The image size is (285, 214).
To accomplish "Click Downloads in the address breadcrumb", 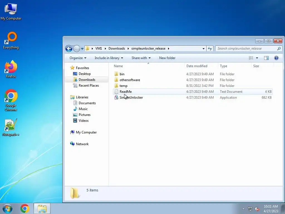I will 117,48.
